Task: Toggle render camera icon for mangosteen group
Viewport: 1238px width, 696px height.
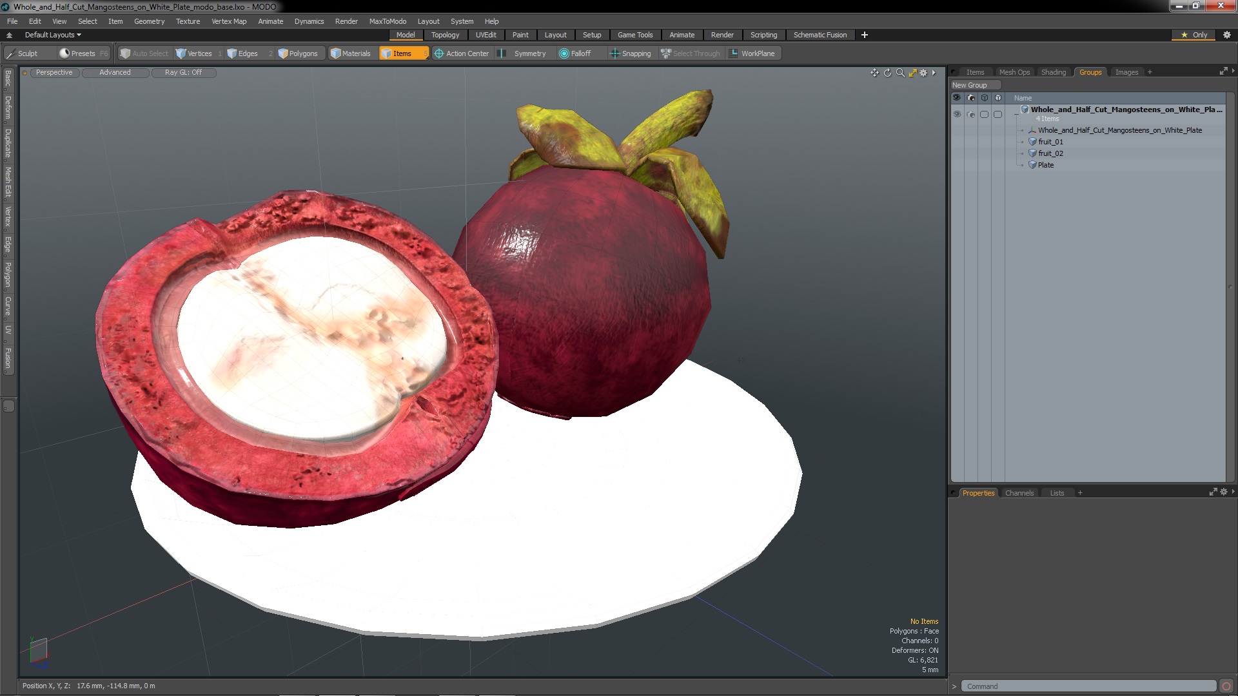Action: (x=971, y=114)
